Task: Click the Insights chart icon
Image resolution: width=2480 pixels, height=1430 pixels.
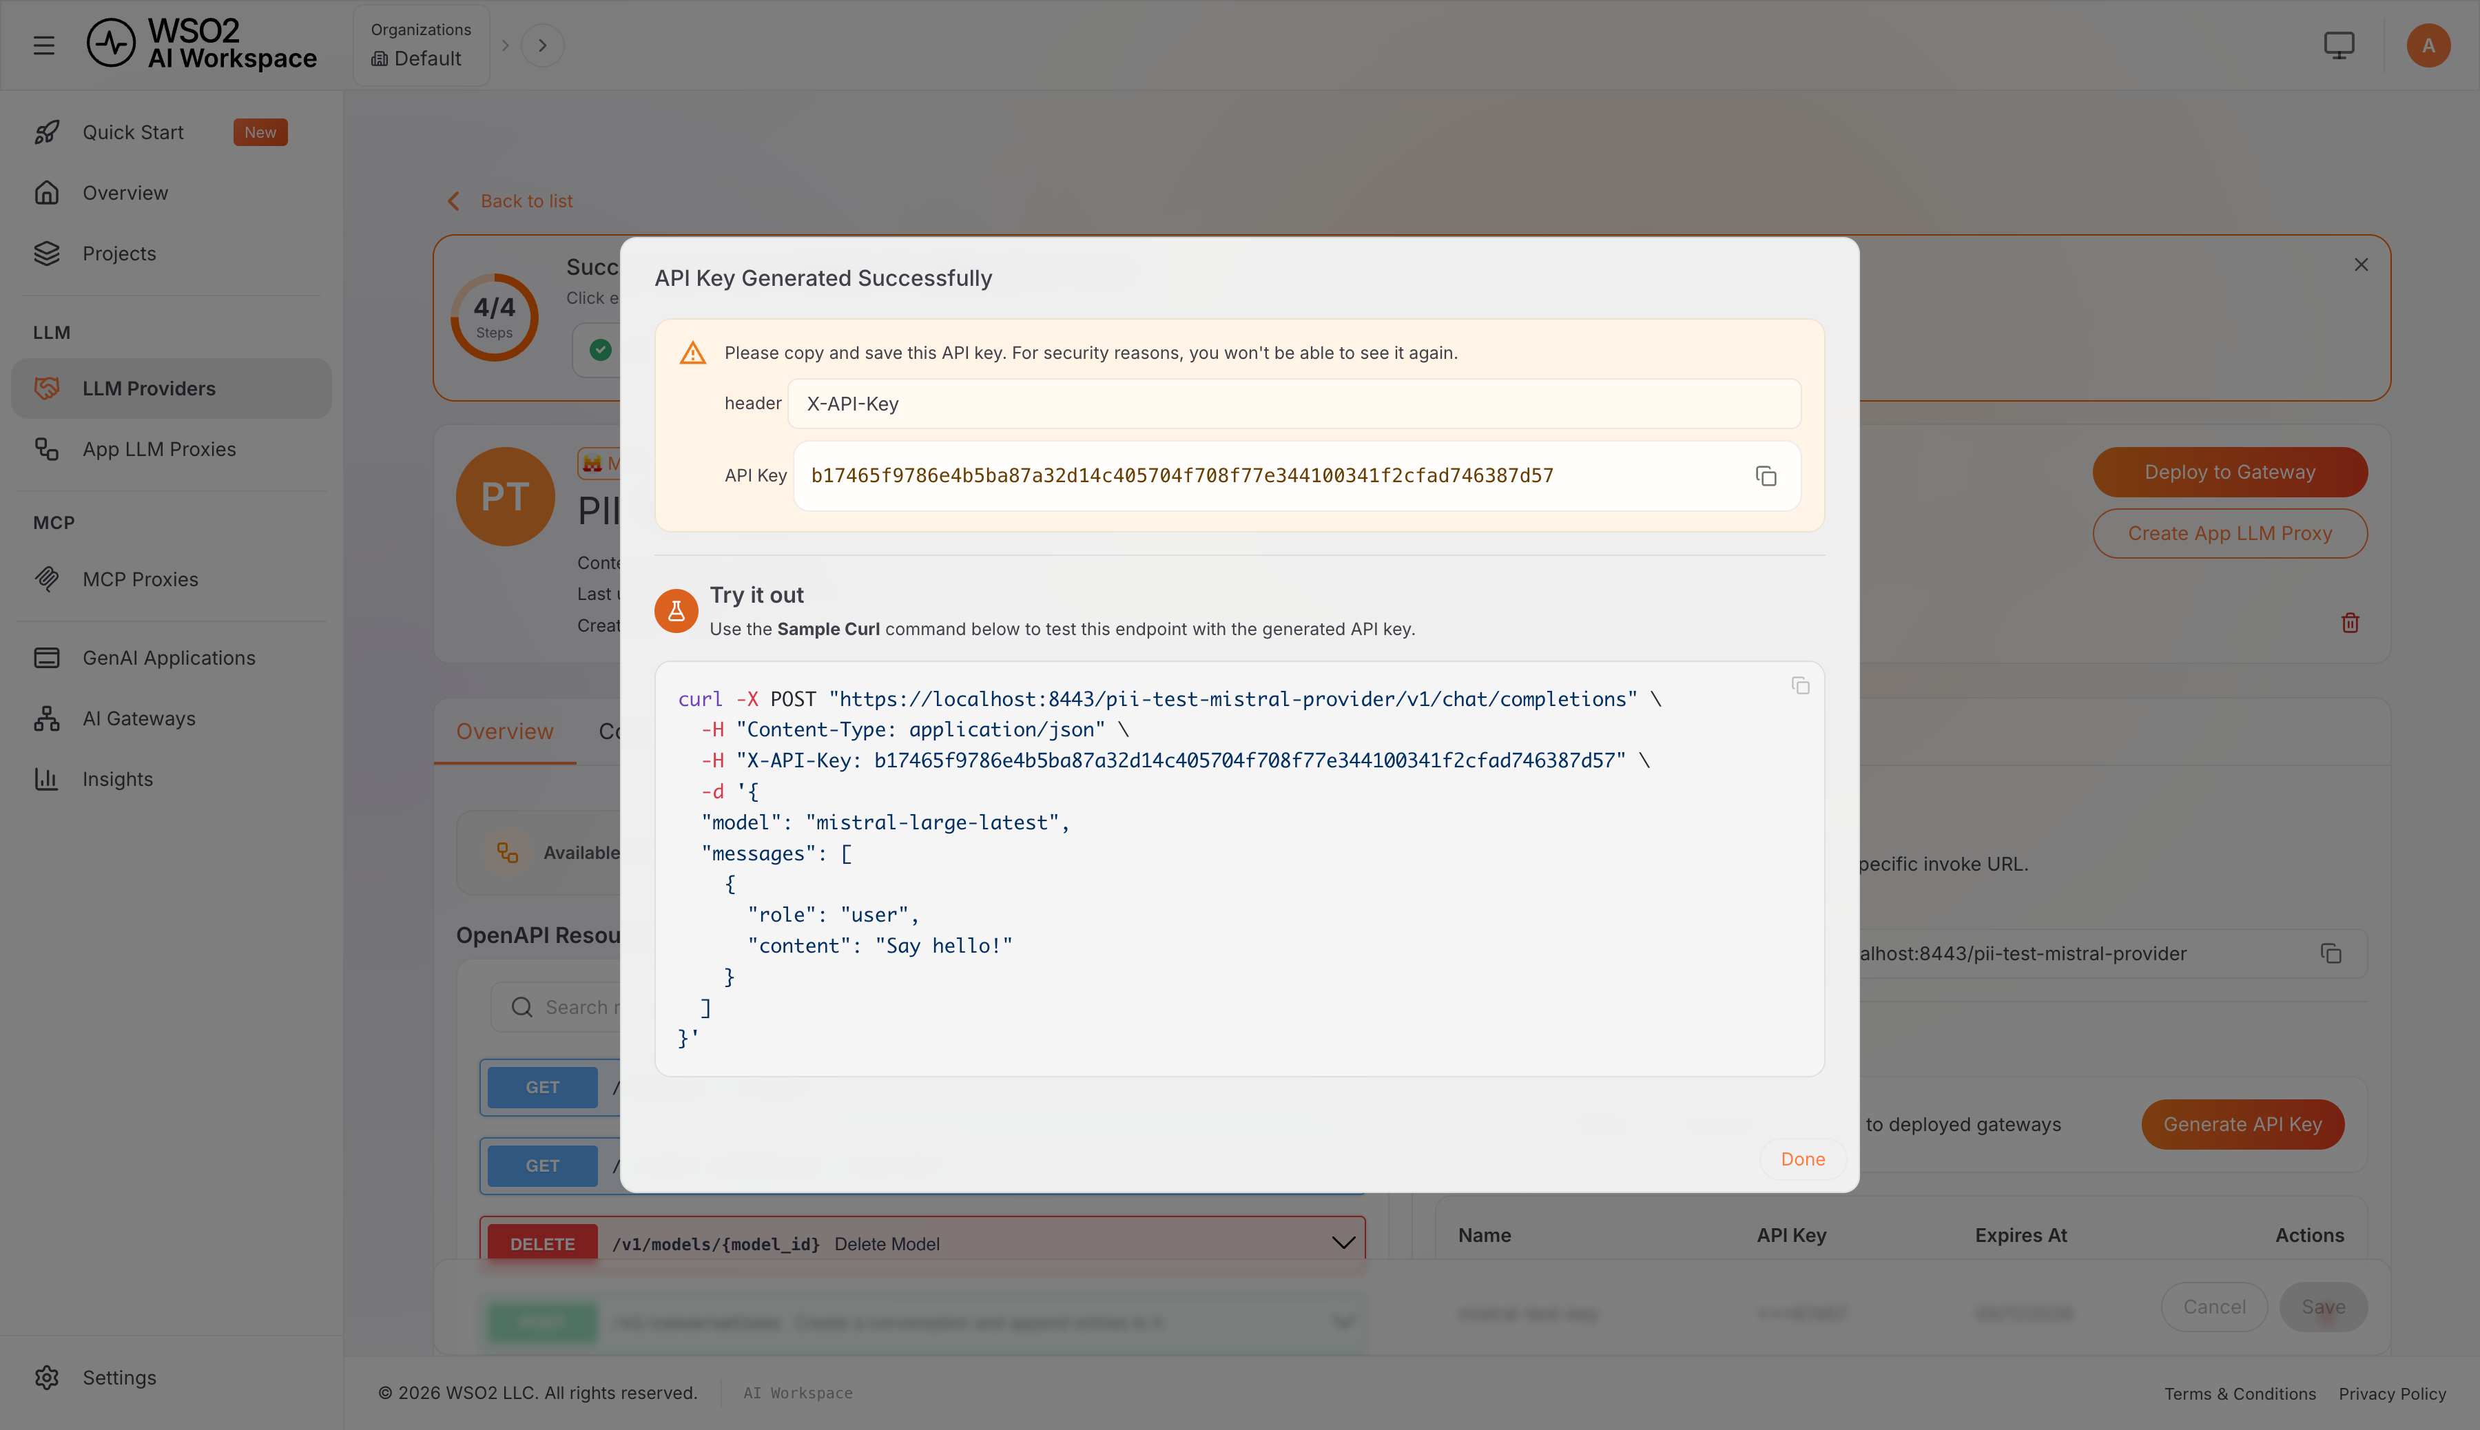Action: 47,779
